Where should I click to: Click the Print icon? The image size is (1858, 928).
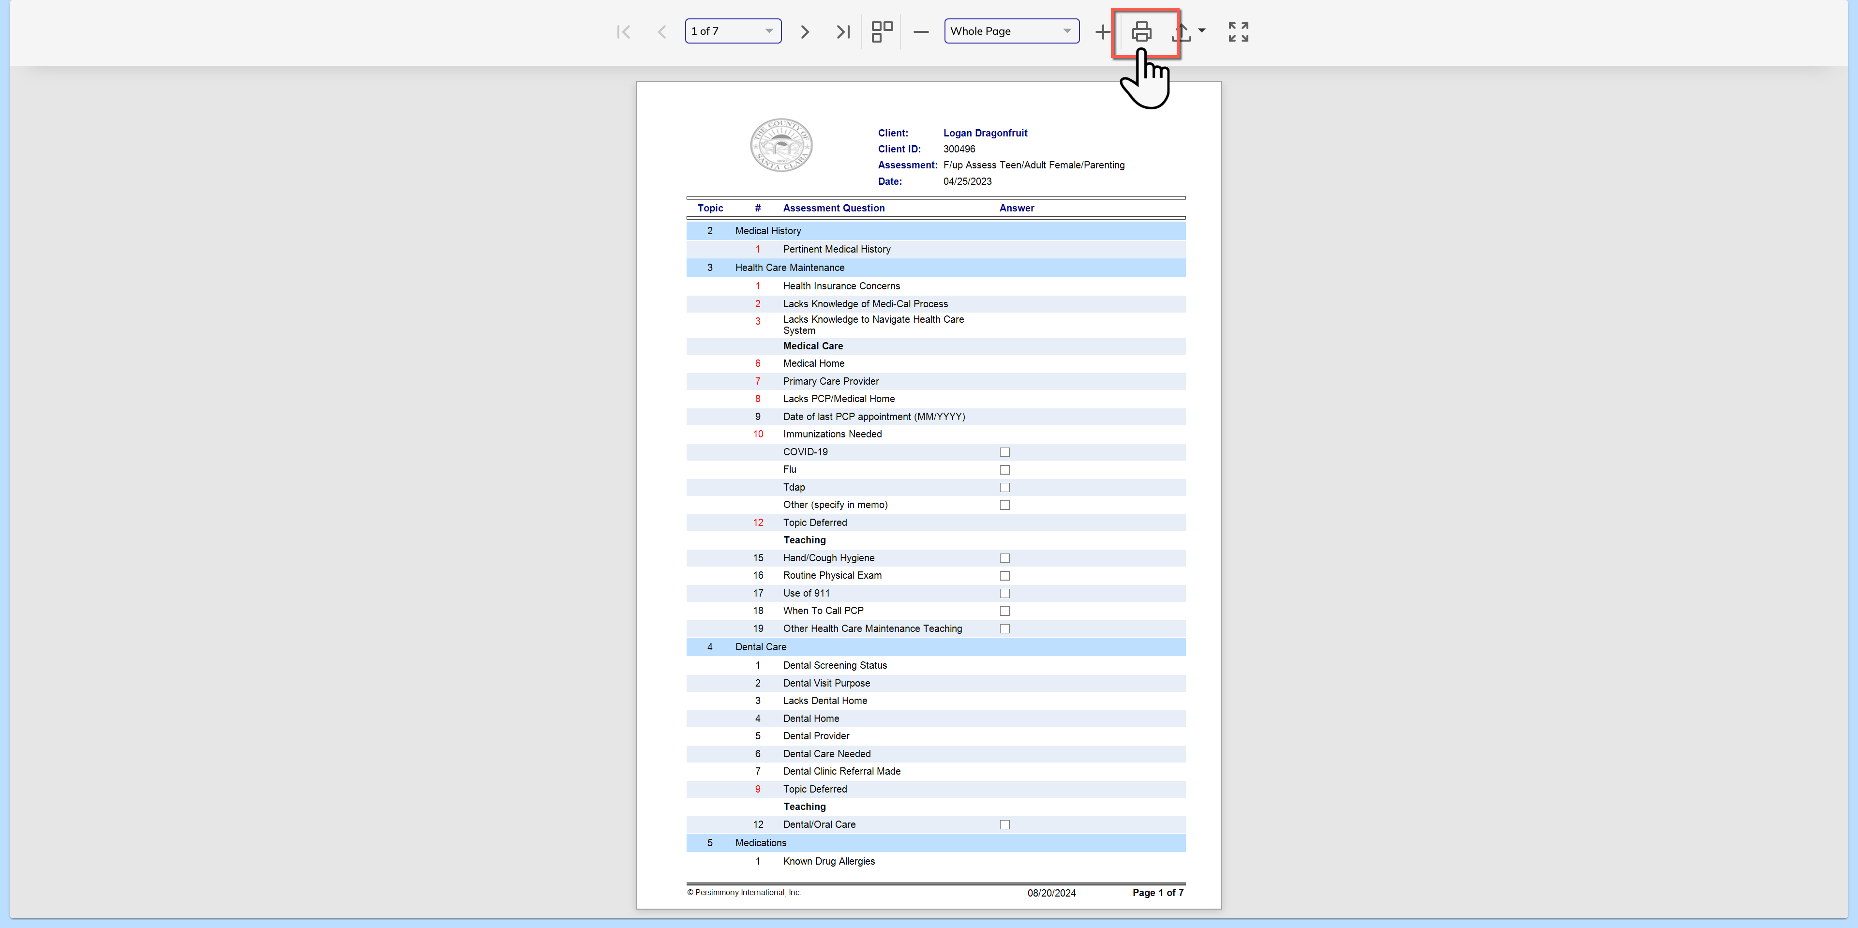click(x=1141, y=32)
